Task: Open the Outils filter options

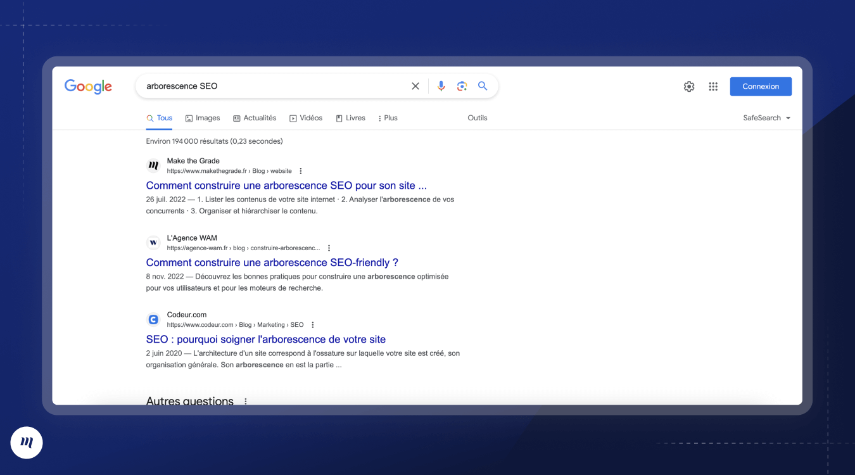Action: click(x=478, y=118)
